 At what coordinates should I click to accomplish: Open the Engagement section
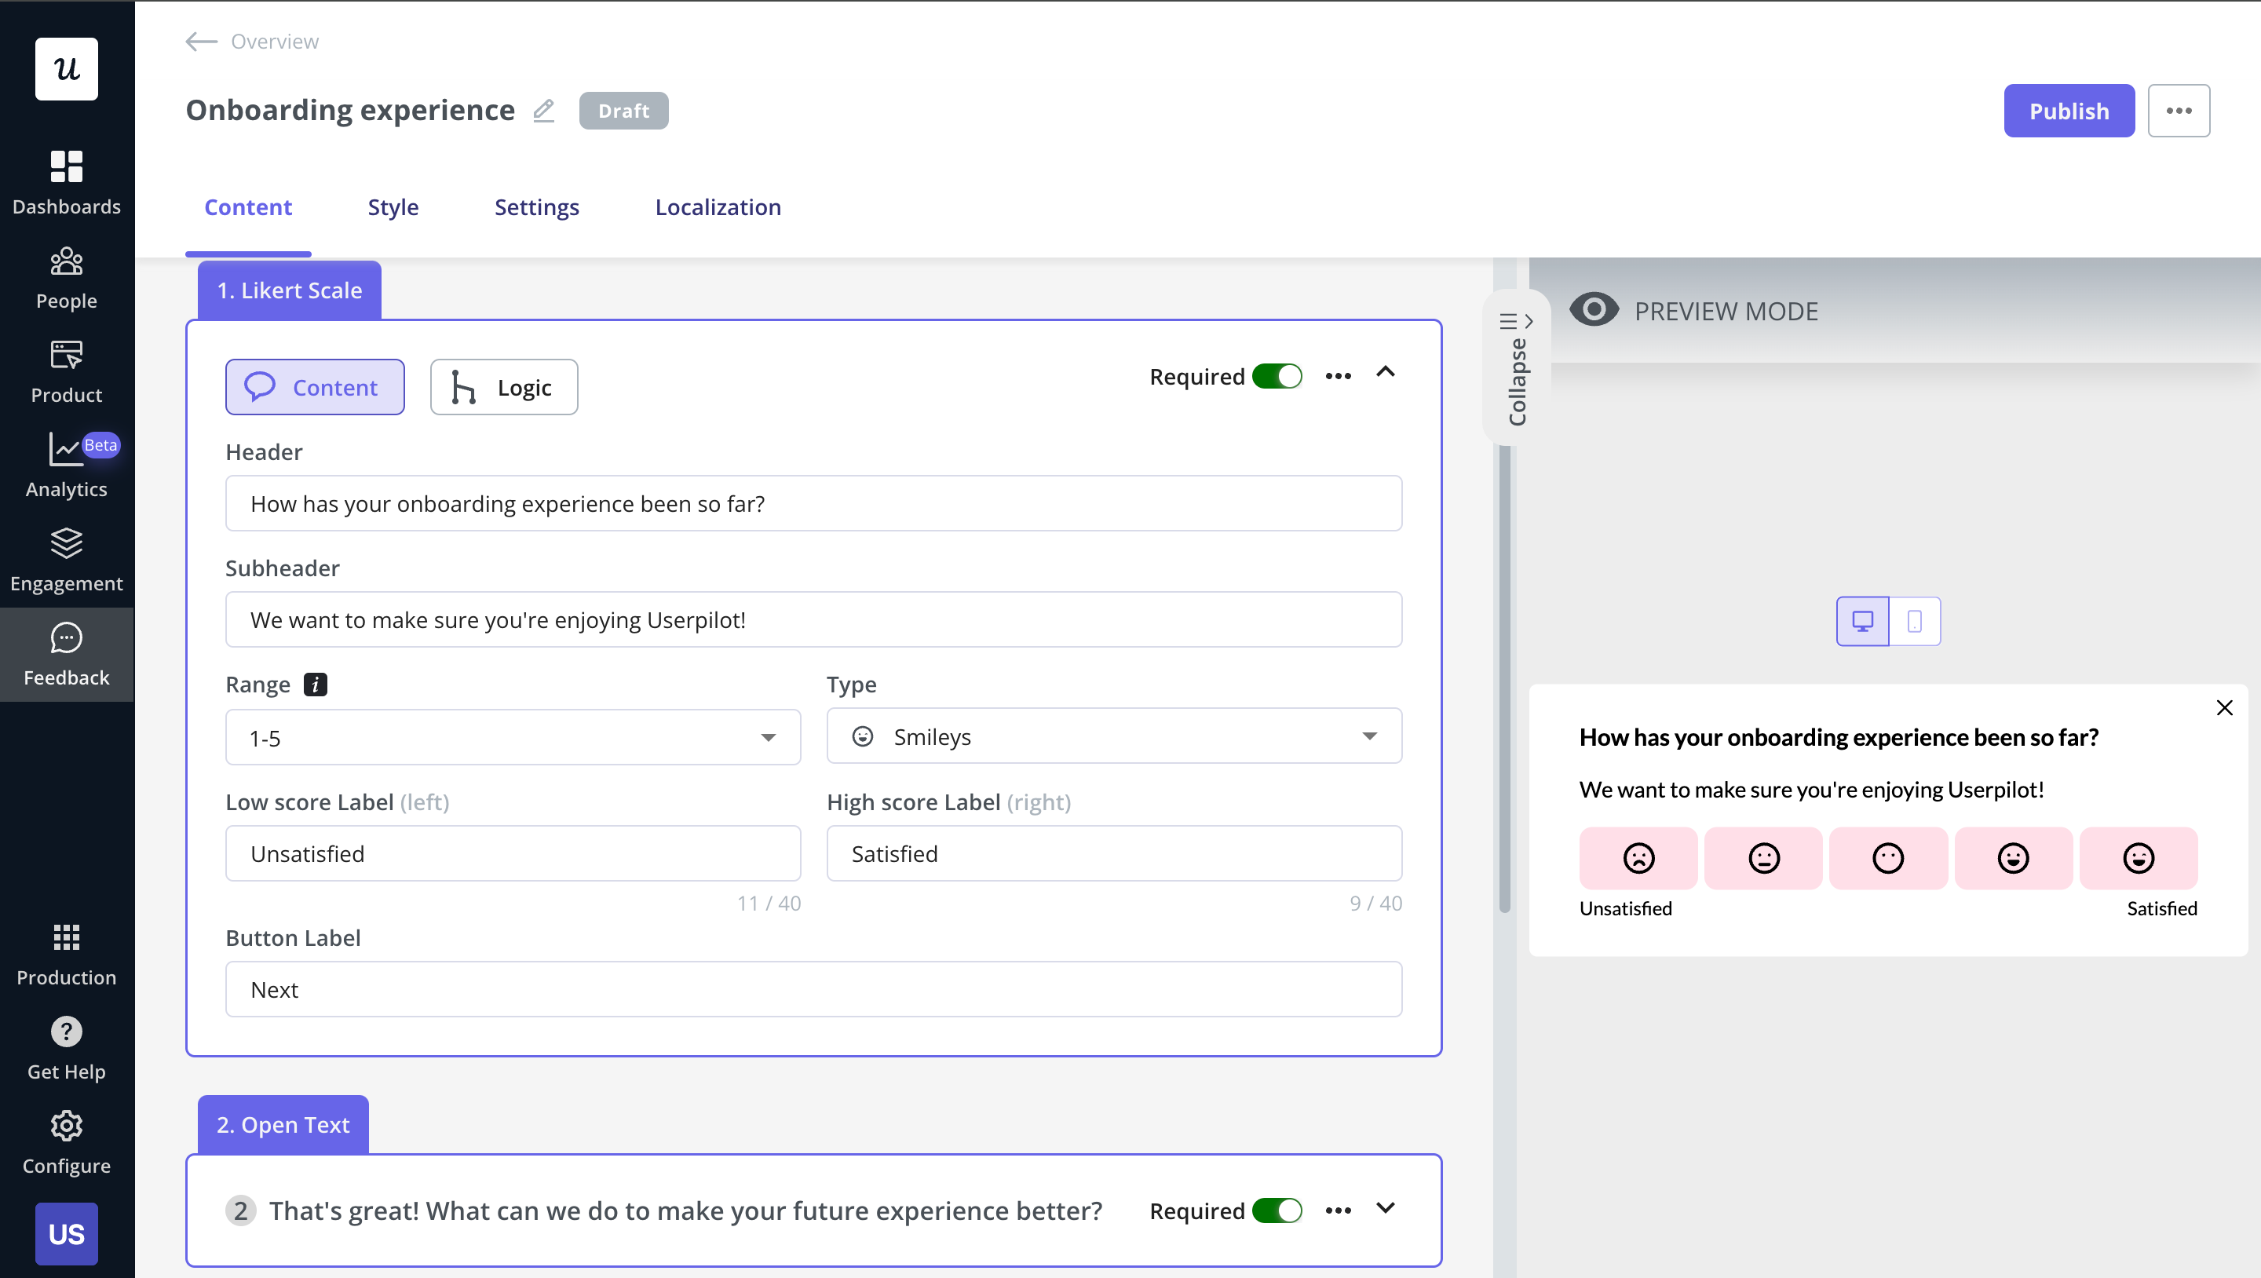coord(66,559)
